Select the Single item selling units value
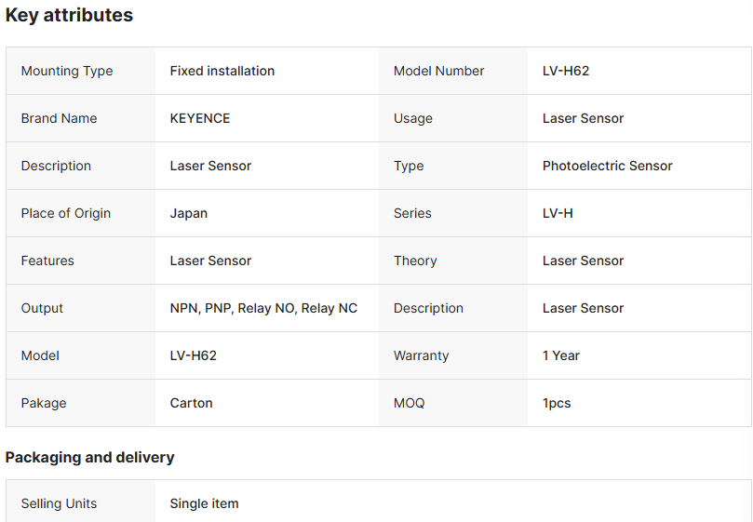 205,503
